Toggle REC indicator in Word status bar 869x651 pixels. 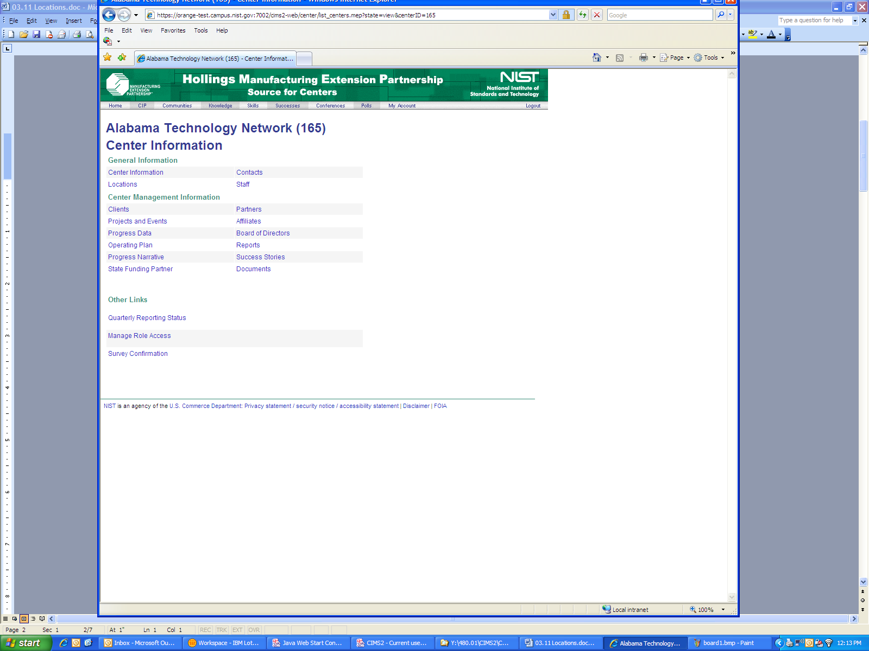(205, 630)
